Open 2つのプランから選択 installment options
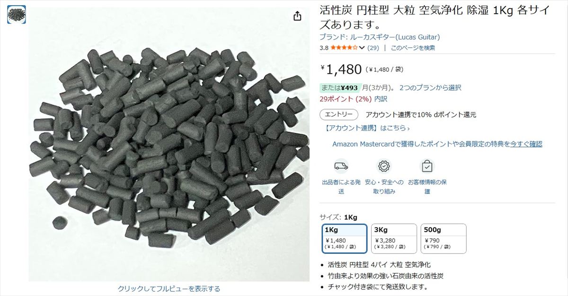Image resolution: width=568 pixels, height=296 pixels. 430,87
